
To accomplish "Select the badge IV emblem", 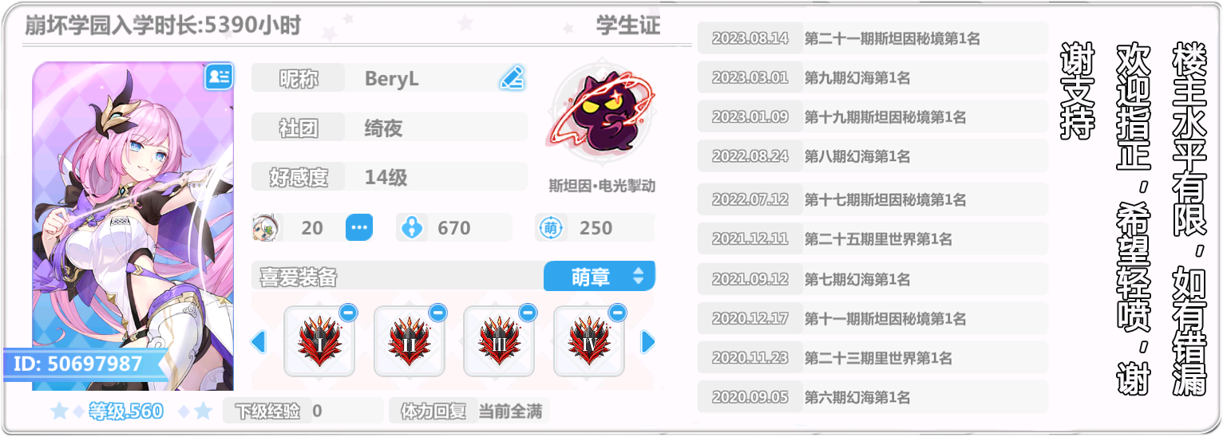I will coord(589,342).
